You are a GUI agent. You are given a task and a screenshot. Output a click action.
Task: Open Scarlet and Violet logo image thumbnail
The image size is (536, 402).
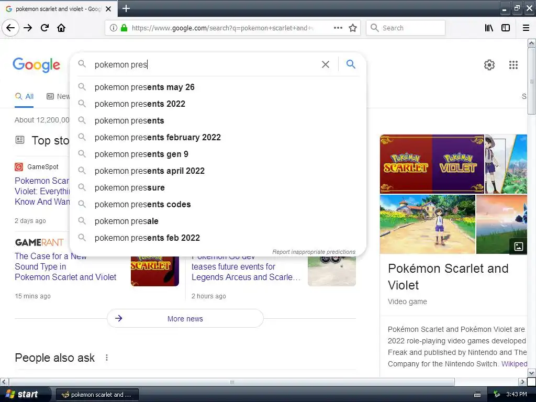click(432, 164)
